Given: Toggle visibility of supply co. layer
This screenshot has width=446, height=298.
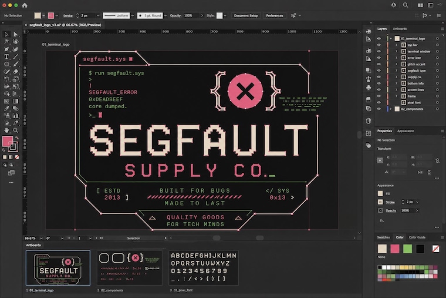Looking at the screenshot, I should click(379, 77).
